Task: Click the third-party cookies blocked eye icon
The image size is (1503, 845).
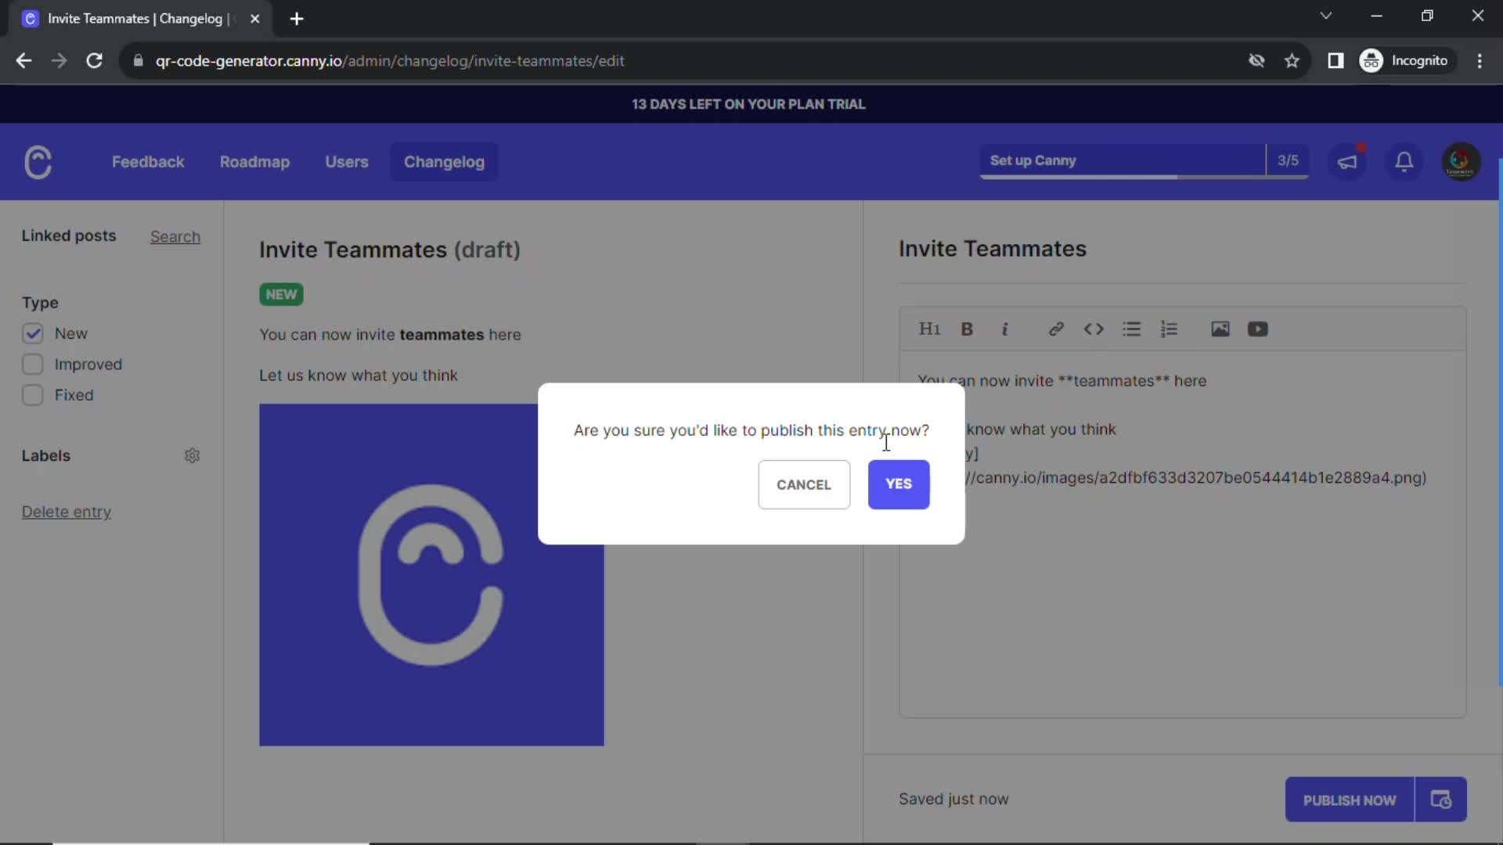Action: pyautogui.click(x=1256, y=60)
